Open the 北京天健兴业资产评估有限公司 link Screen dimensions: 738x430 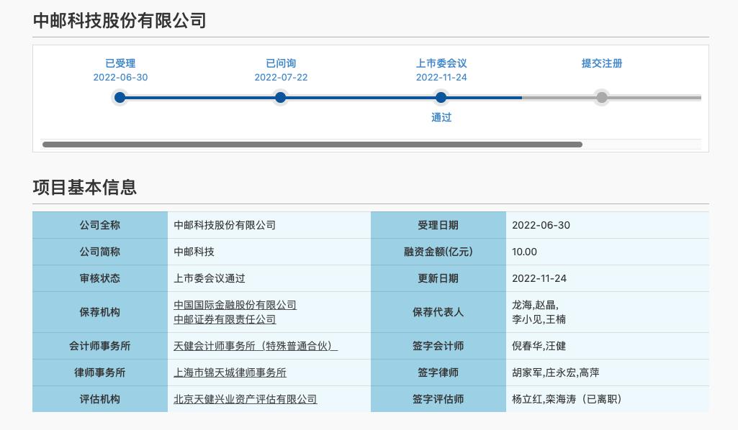tap(245, 398)
